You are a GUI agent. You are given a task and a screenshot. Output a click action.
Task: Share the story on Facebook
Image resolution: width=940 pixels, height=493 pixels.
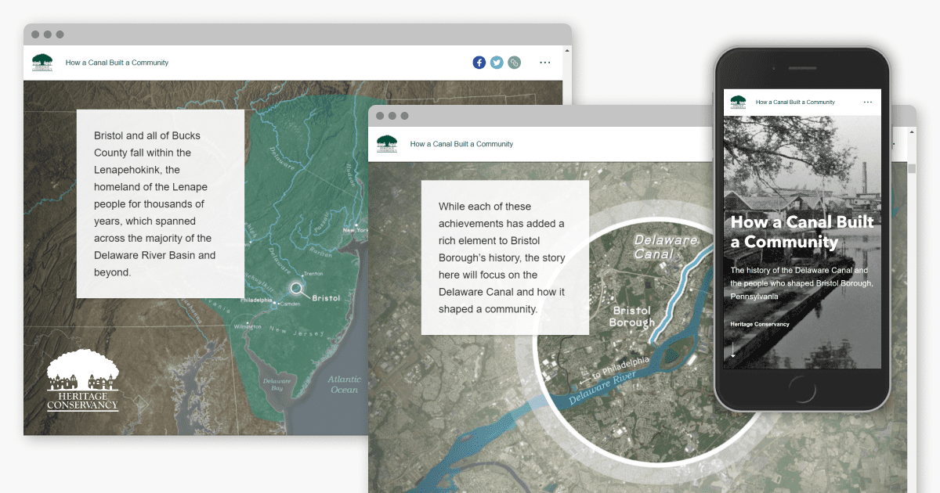point(479,62)
